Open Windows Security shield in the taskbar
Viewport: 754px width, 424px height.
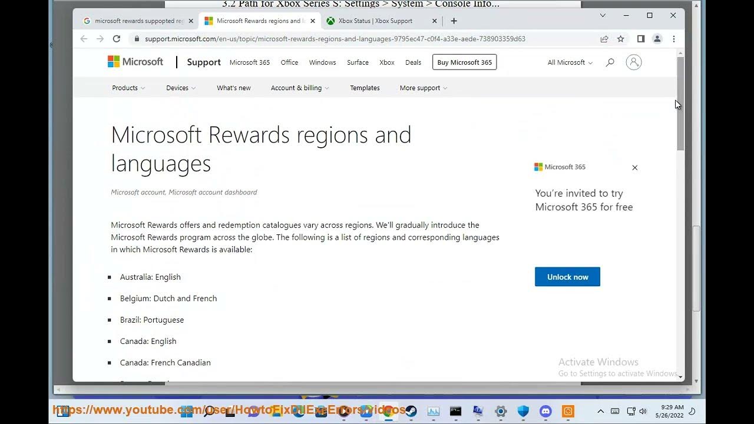tap(523, 411)
